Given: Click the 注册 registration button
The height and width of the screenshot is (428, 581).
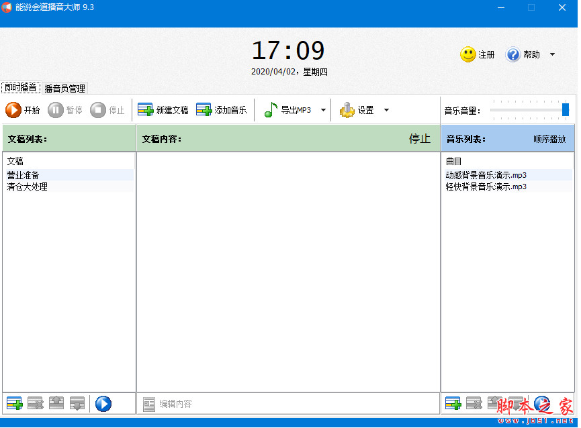Looking at the screenshot, I should 478,54.
